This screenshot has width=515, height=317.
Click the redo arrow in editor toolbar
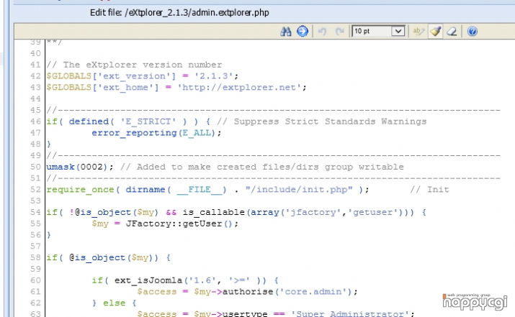click(339, 32)
